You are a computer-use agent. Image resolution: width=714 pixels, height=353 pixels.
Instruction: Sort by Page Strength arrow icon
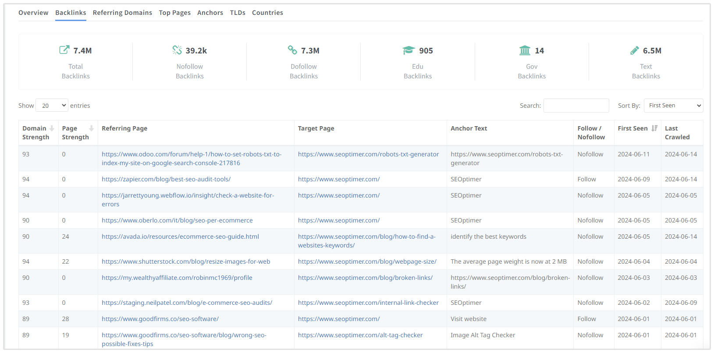[91, 128]
